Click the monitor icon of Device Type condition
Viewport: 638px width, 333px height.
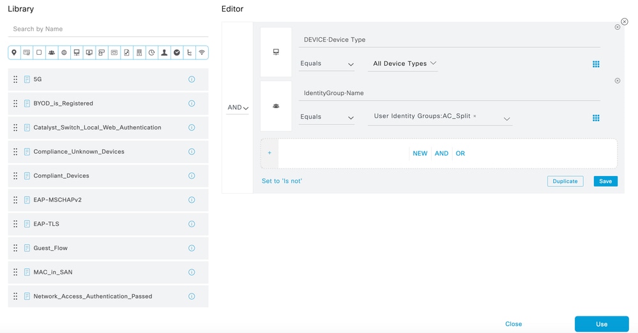276,52
